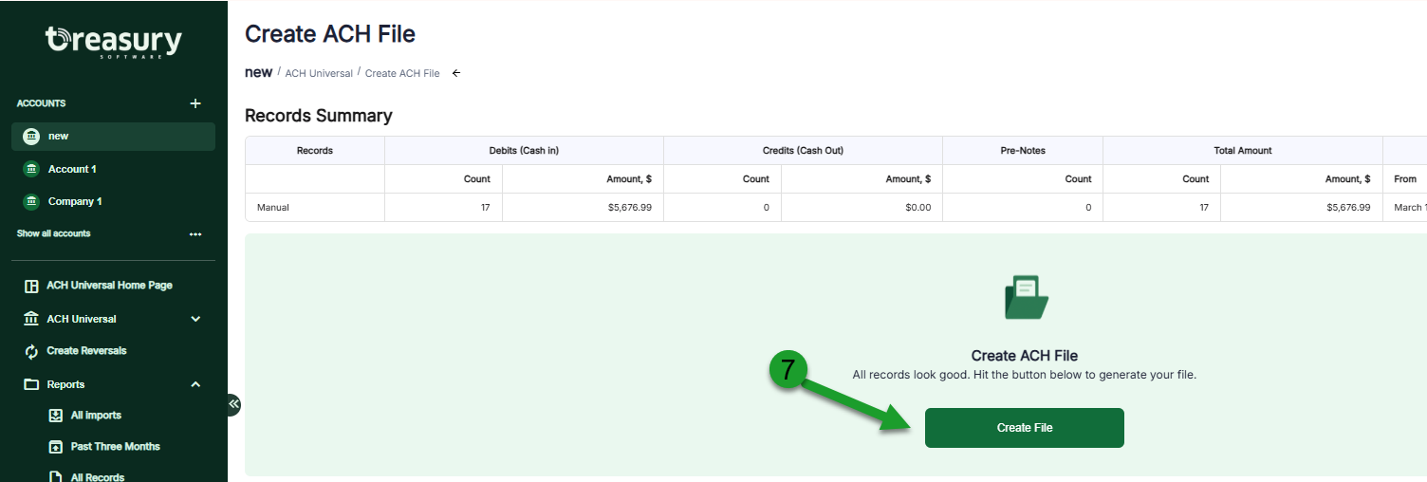This screenshot has height=482, width=1427.
Task: Click the back arrow beside breadcrumb
Action: 456,73
